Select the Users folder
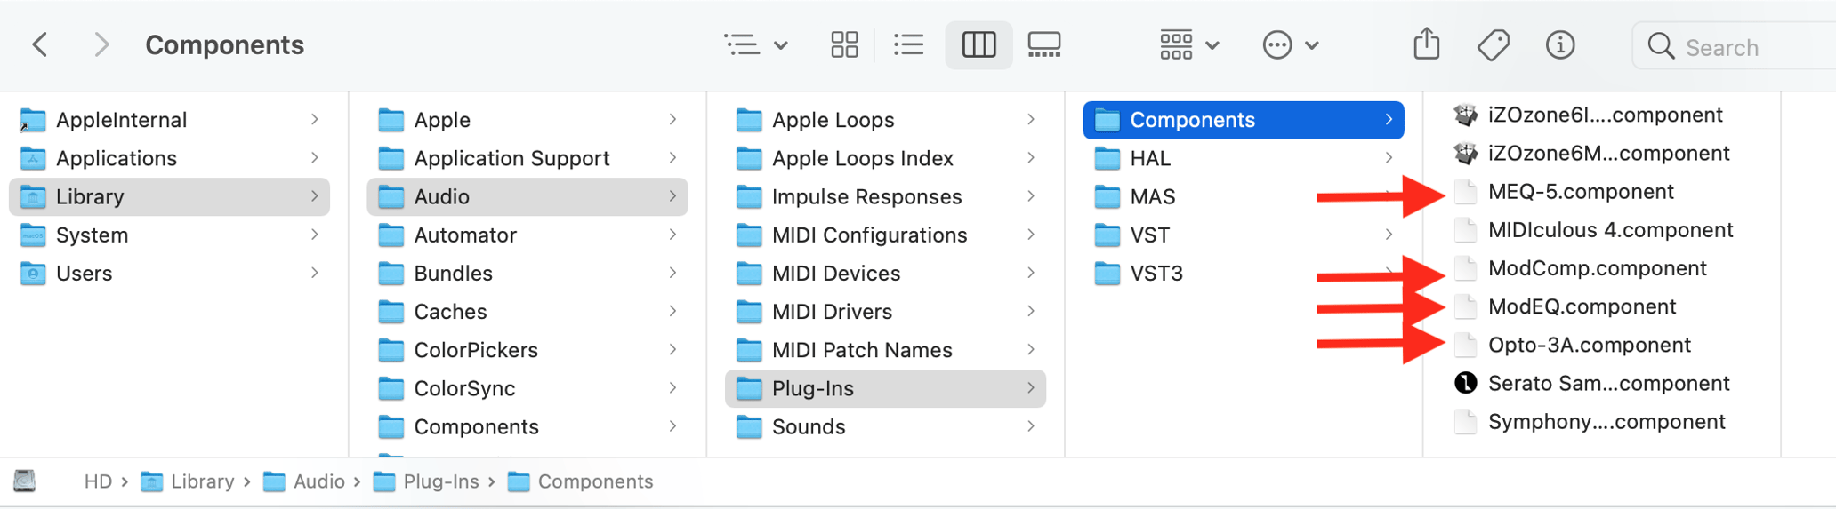This screenshot has height=509, width=1836. pos(169,273)
